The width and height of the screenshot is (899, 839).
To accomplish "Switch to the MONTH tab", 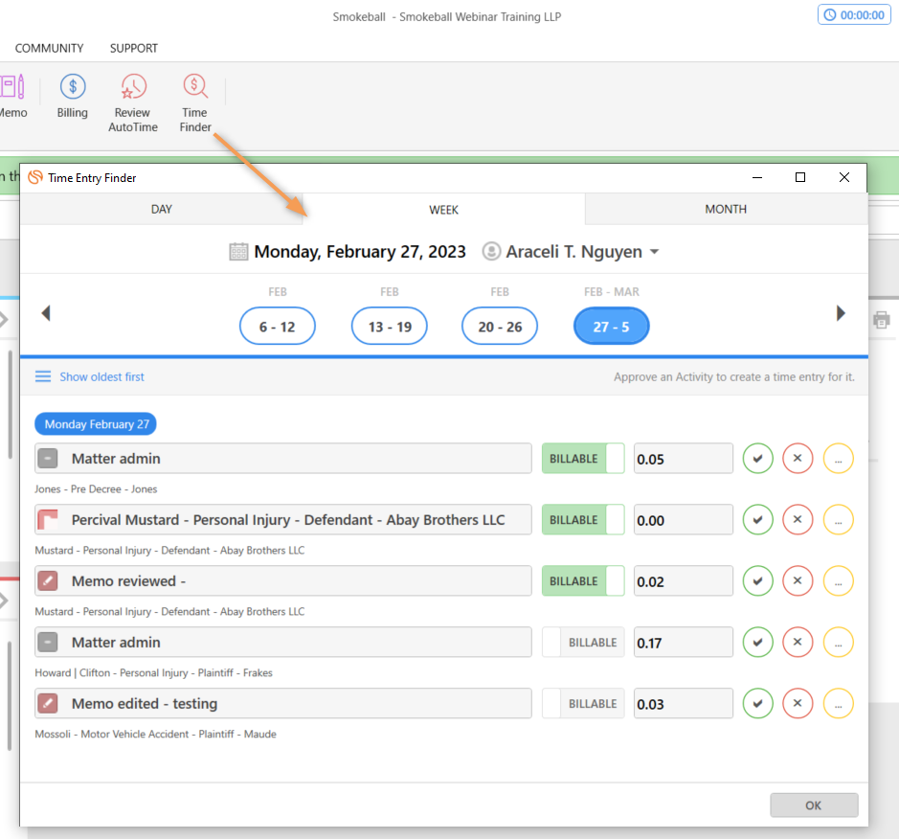I will pyautogui.click(x=726, y=210).
